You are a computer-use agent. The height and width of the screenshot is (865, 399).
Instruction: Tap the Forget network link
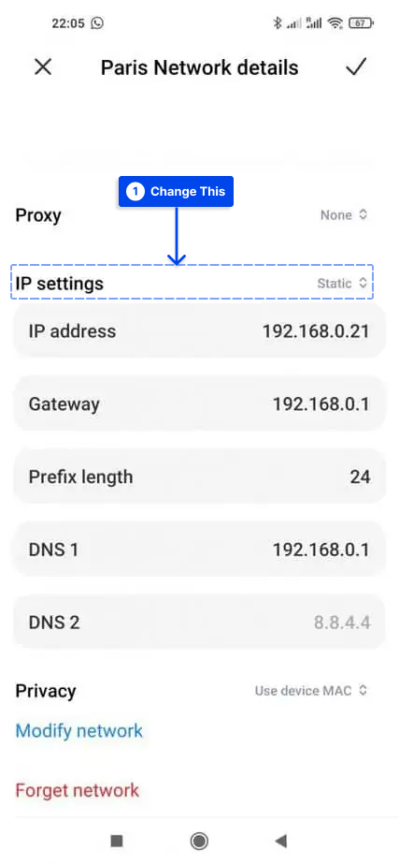click(77, 790)
